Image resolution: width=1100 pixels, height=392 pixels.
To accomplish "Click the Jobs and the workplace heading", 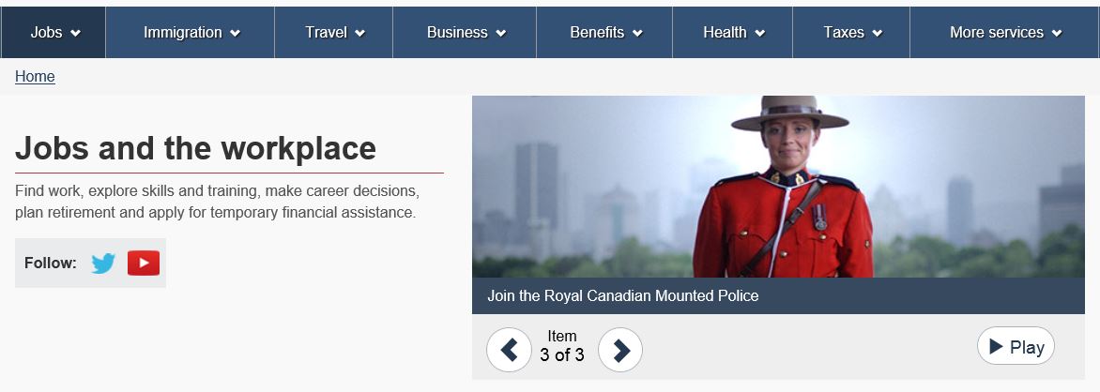I will point(195,148).
